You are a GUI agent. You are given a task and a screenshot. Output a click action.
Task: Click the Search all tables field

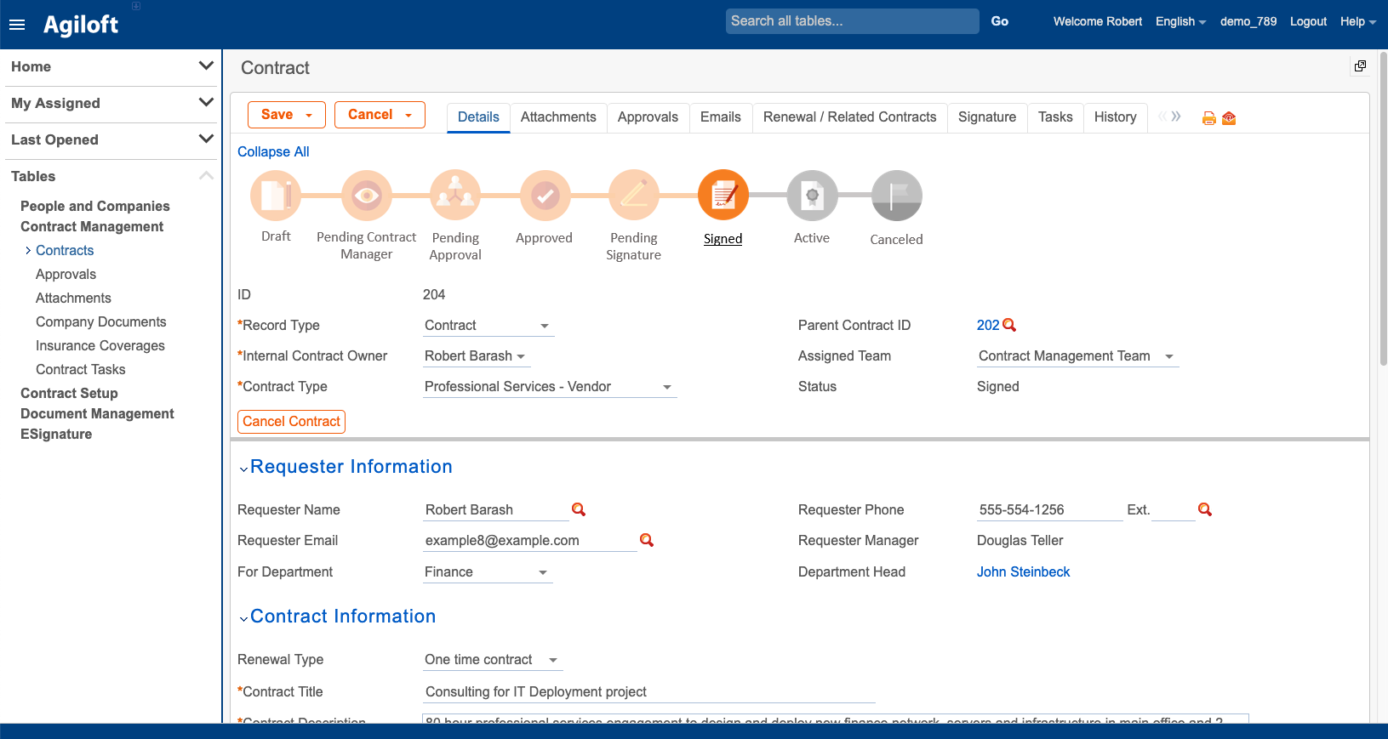pyautogui.click(x=852, y=21)
